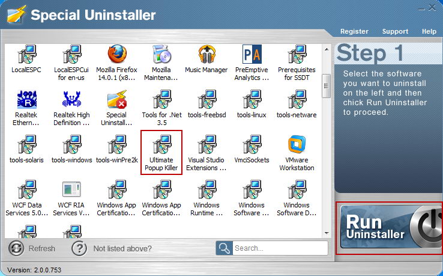Select the tools-windows icon
This screenshot has height=276, width=443.
71,144
